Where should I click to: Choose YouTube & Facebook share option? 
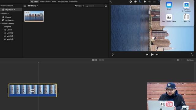[187, 7]
